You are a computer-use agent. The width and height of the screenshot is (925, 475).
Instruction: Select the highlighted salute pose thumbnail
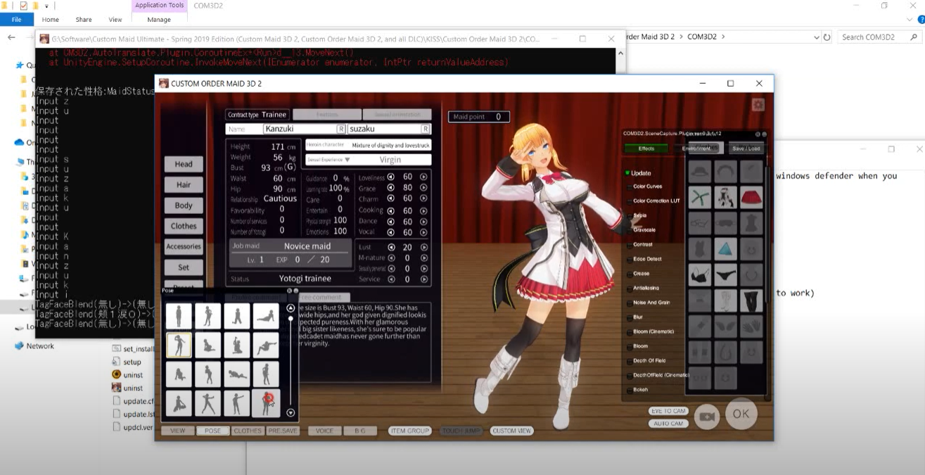179,345
